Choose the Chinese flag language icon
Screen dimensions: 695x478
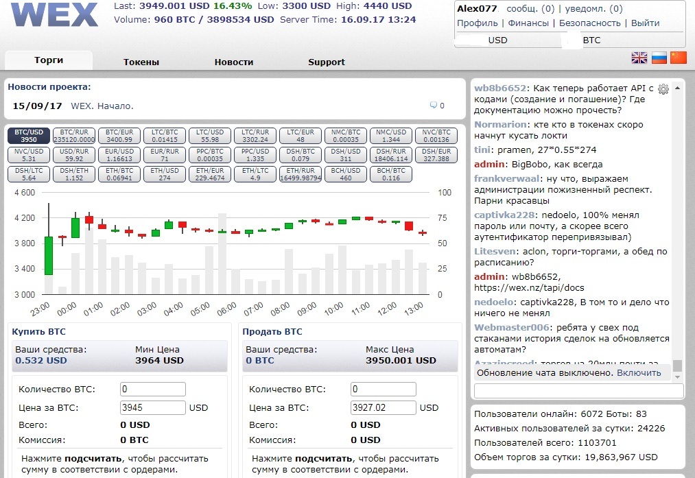679,58
